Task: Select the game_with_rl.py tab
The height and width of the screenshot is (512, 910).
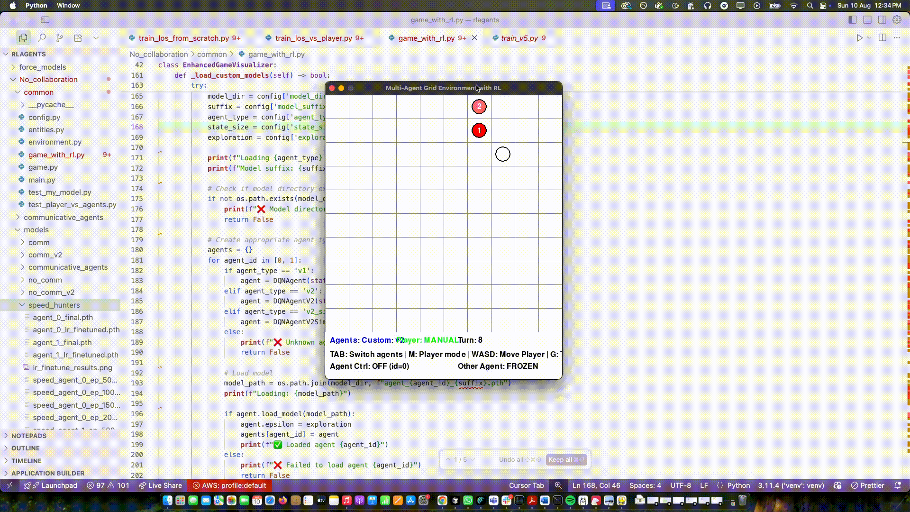Action: pos(426,38)
